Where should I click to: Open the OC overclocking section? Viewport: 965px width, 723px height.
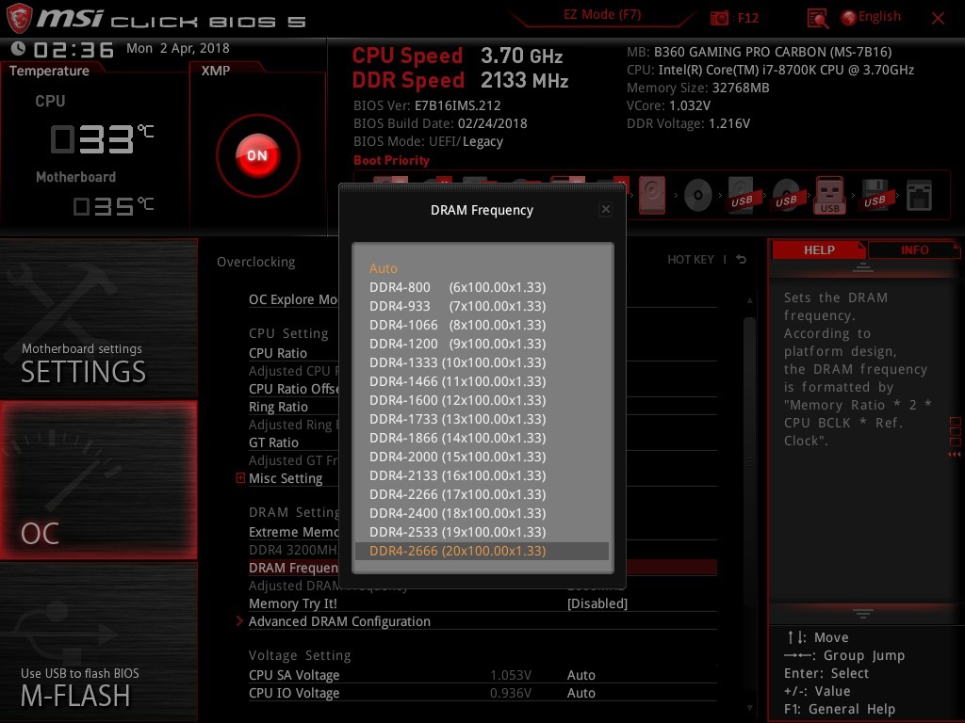point(98,480)
